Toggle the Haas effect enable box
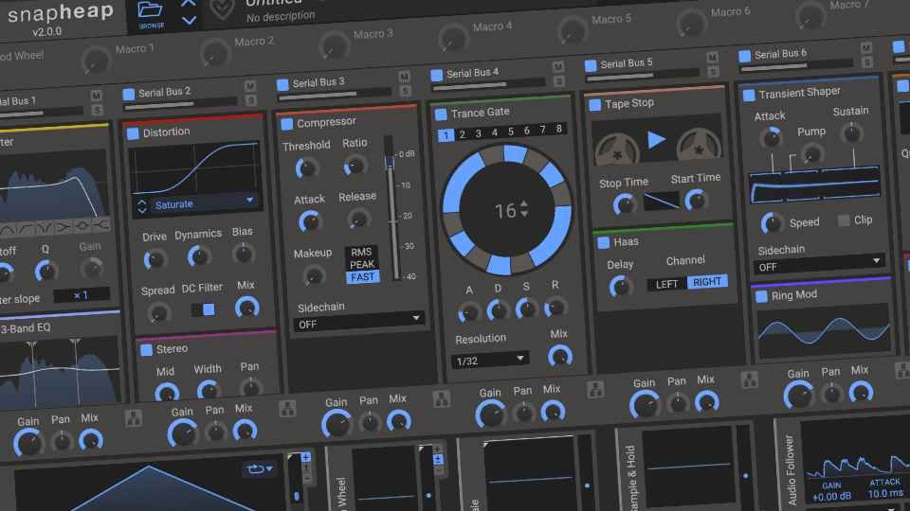This screenshot has height=511, width=910. (x=603, y=242)
